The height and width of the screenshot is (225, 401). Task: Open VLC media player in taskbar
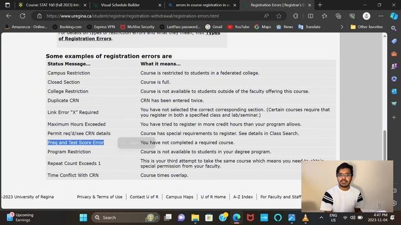coord(305,217)
